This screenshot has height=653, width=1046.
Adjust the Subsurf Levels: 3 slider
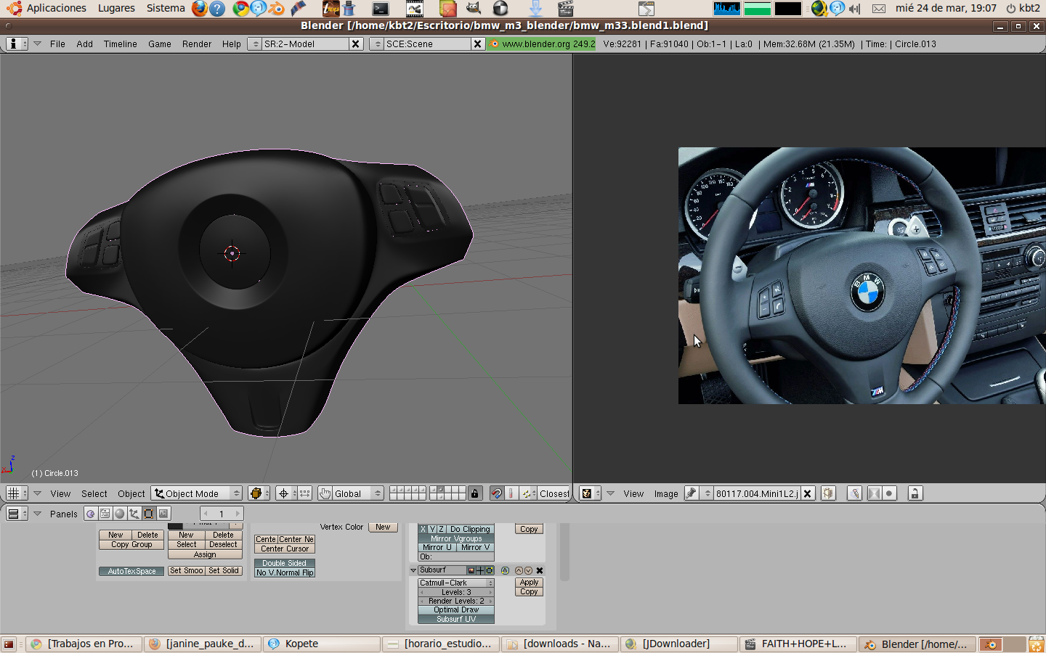[456, 592]
